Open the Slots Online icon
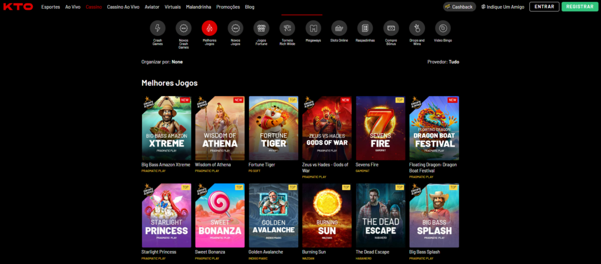The height and width of the screenshot is (264, 601). (339, 28)
